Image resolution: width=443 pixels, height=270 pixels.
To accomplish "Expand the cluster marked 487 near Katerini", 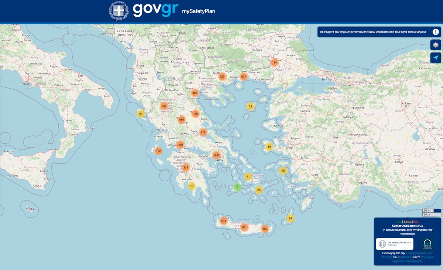I will [195, 93].
